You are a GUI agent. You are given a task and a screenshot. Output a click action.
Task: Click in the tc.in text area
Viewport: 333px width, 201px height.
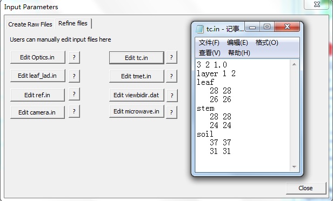(243, 116)
